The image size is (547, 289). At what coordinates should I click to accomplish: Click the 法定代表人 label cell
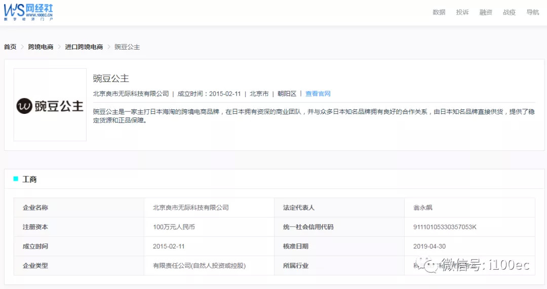tap(339, 208)
